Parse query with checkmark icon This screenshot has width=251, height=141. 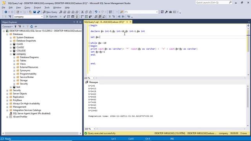(x=64, y=16)
